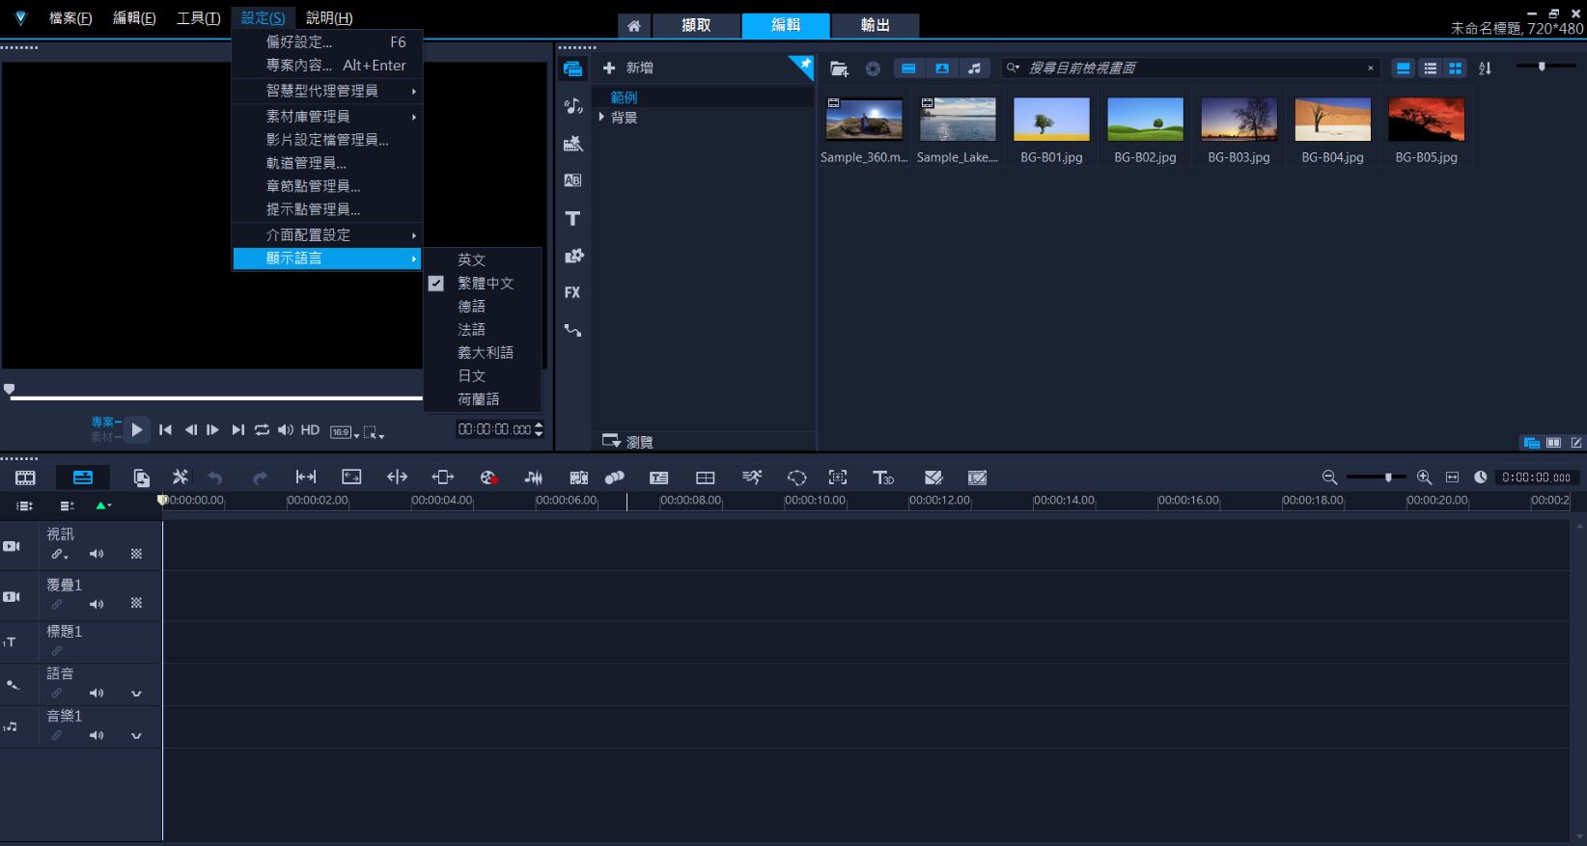This screenshot has width=1587, height=846.
Task: Open the 16:9 aspect ratio dropdown
Action: point(345,432)
